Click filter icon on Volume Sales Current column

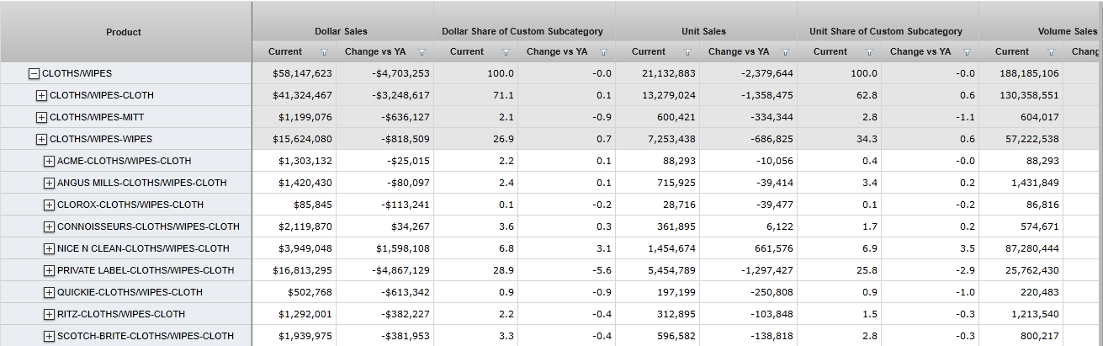click(1051, 52)
